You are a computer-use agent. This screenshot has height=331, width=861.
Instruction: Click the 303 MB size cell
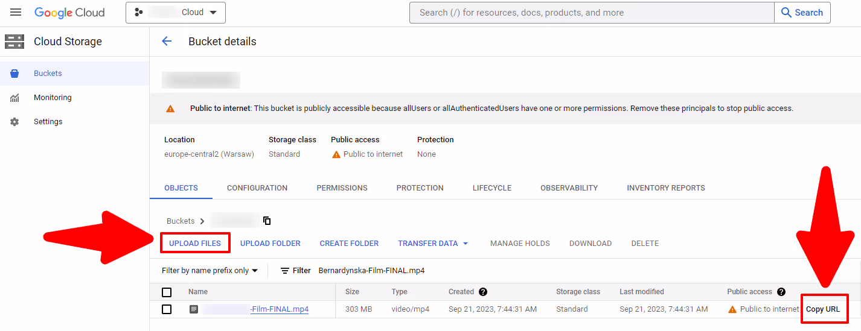(359, 309)
